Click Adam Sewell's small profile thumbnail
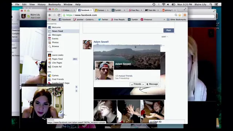 click(x=87, y=44)
